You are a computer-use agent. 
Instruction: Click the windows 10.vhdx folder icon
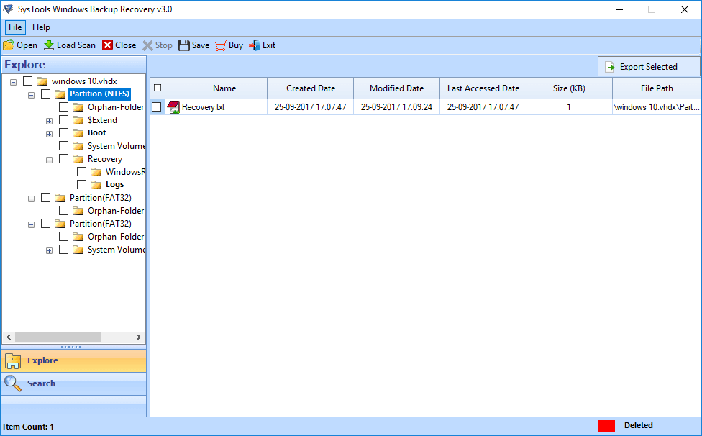click(42, 81)
